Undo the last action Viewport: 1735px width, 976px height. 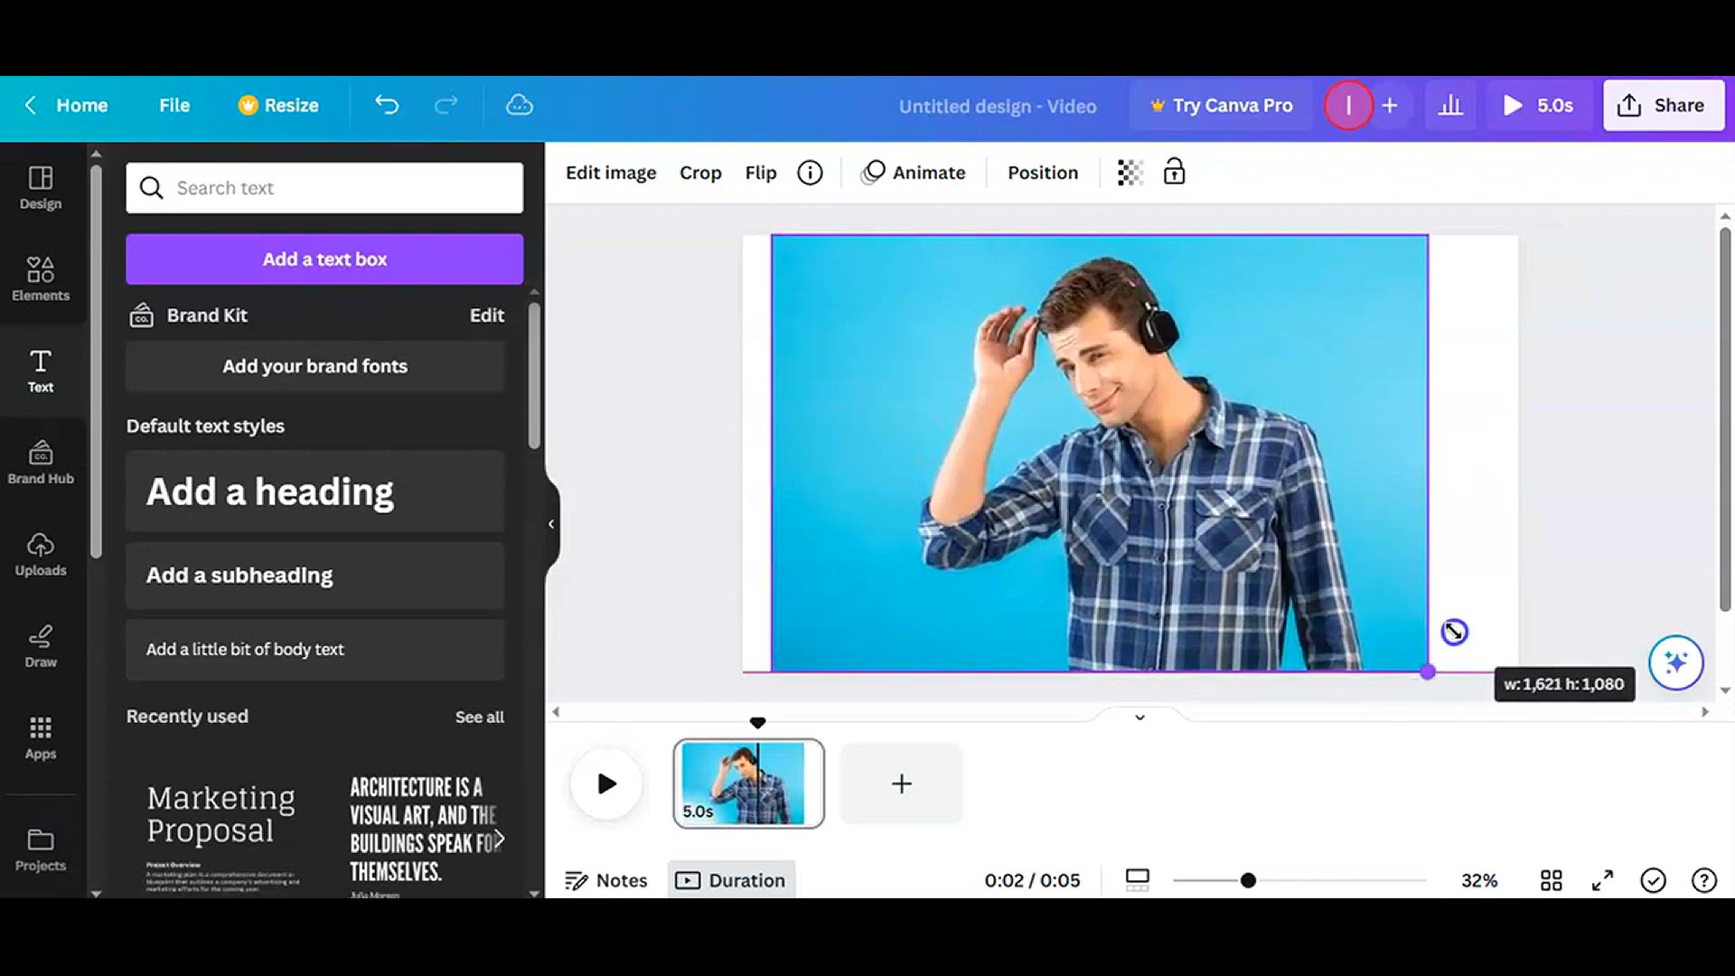click(387, 106)
